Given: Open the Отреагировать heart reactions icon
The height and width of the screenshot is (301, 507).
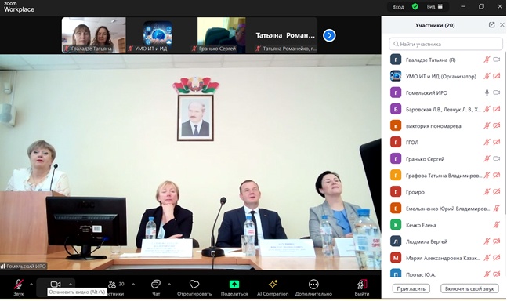Looking at the screenshot, I should point(194,285).
